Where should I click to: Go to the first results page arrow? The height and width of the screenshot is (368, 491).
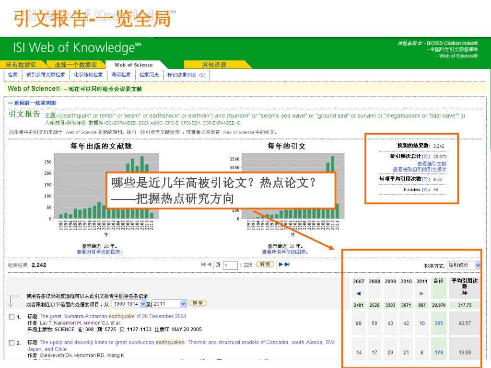(x=203, y=264)
